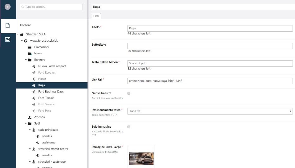Image resolution: width=295 pixels, height=168 pixels.
Task: Open the Ford Business Days banner
Action: point(51,92)
